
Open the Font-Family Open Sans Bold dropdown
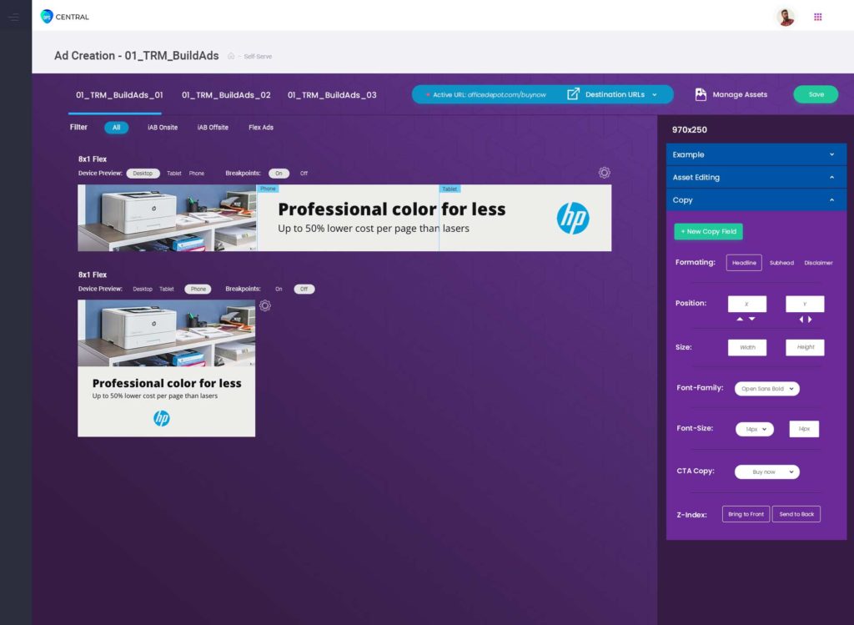766,389
